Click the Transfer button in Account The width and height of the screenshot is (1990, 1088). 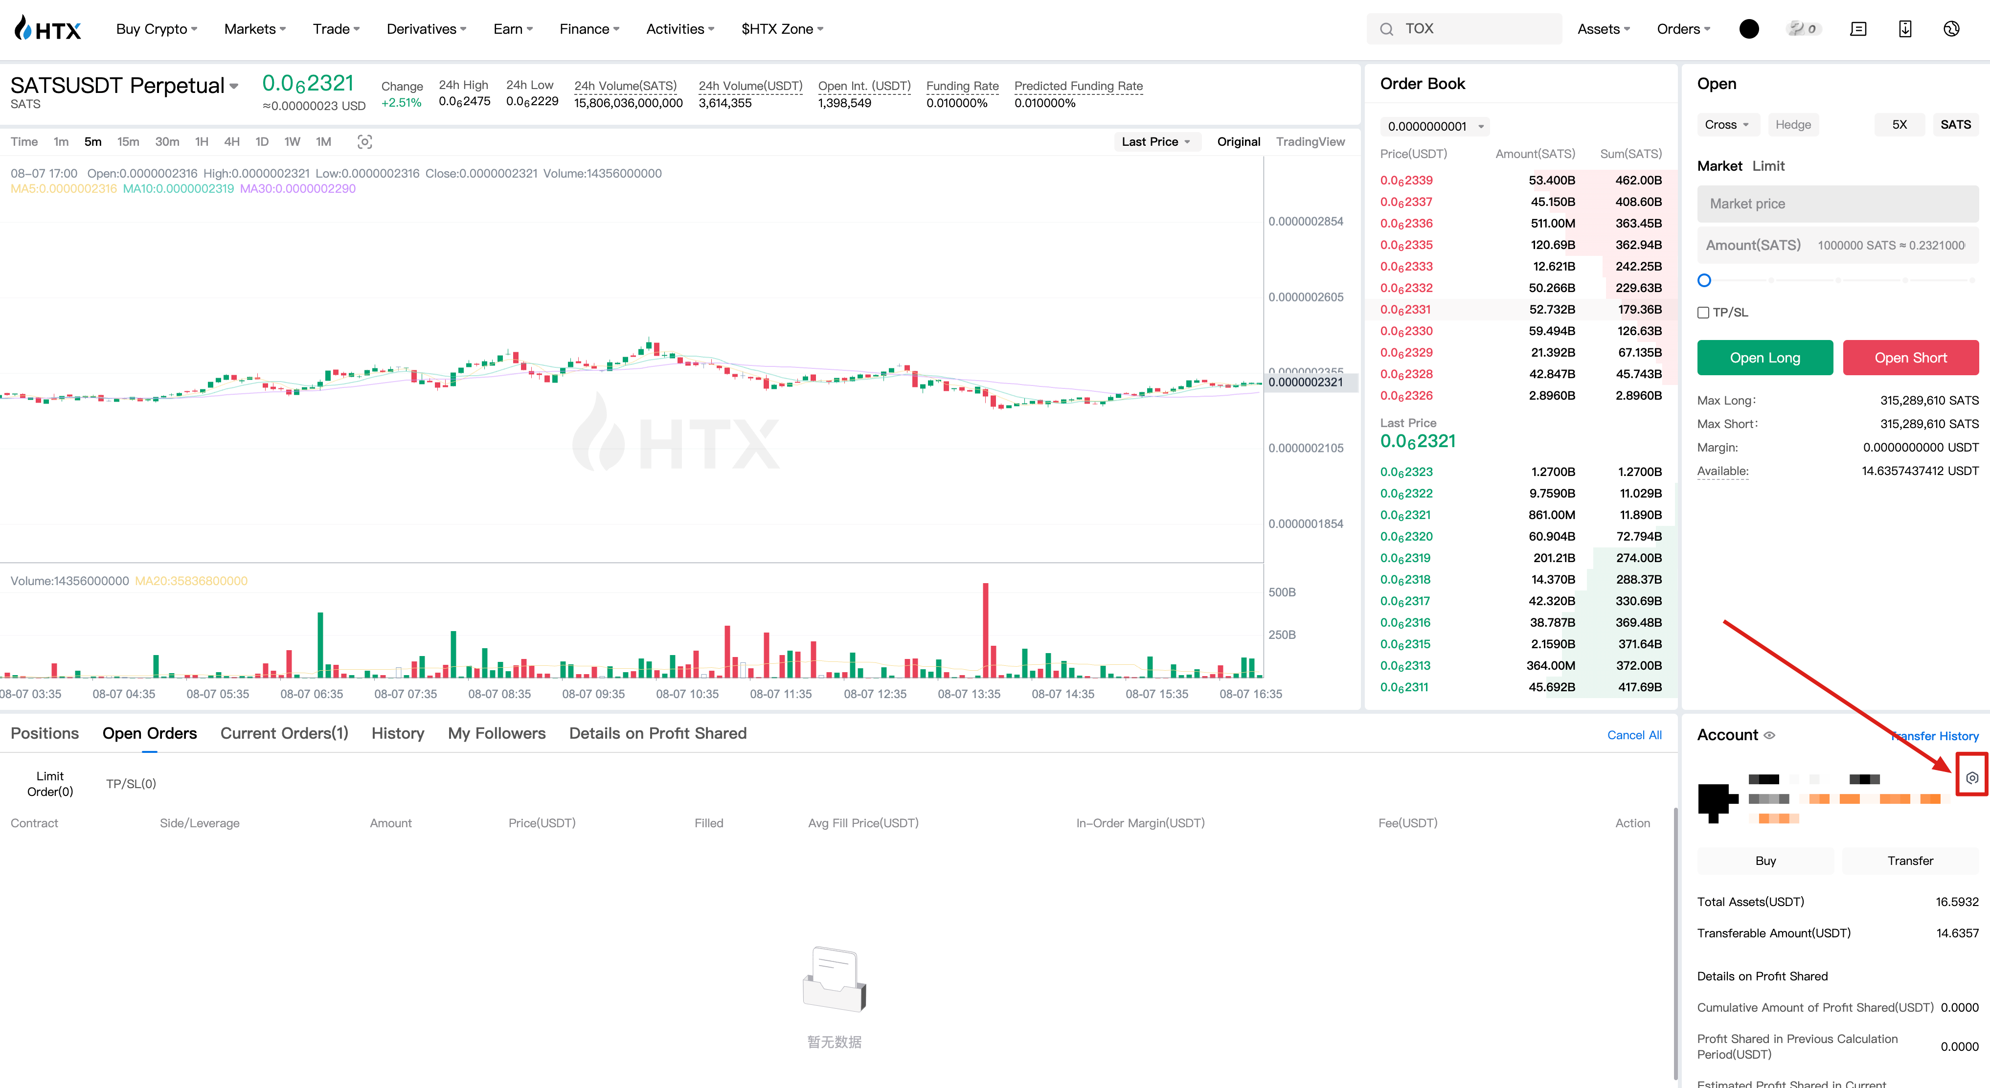pos(1910,861)
